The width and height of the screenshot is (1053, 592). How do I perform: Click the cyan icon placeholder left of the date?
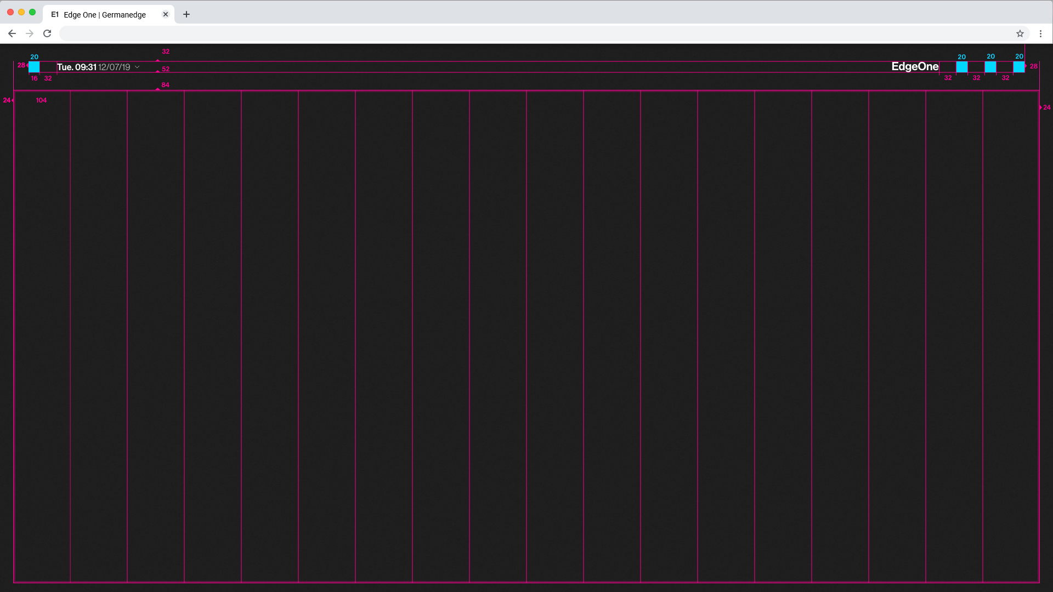pos(34,67)
